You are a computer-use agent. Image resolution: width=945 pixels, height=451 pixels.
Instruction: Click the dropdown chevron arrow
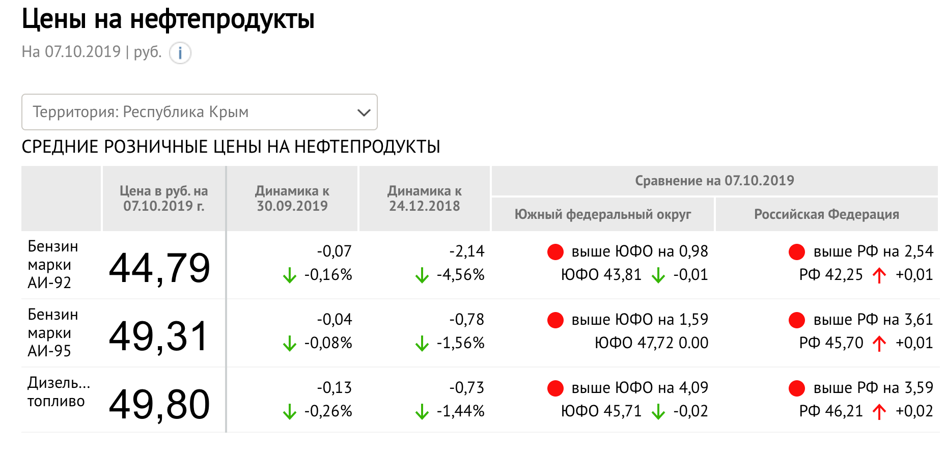(364, 112)
